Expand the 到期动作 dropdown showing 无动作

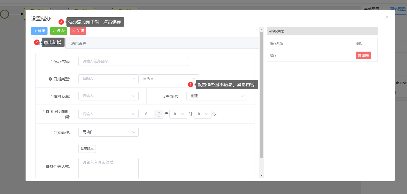tap(108, 132)
